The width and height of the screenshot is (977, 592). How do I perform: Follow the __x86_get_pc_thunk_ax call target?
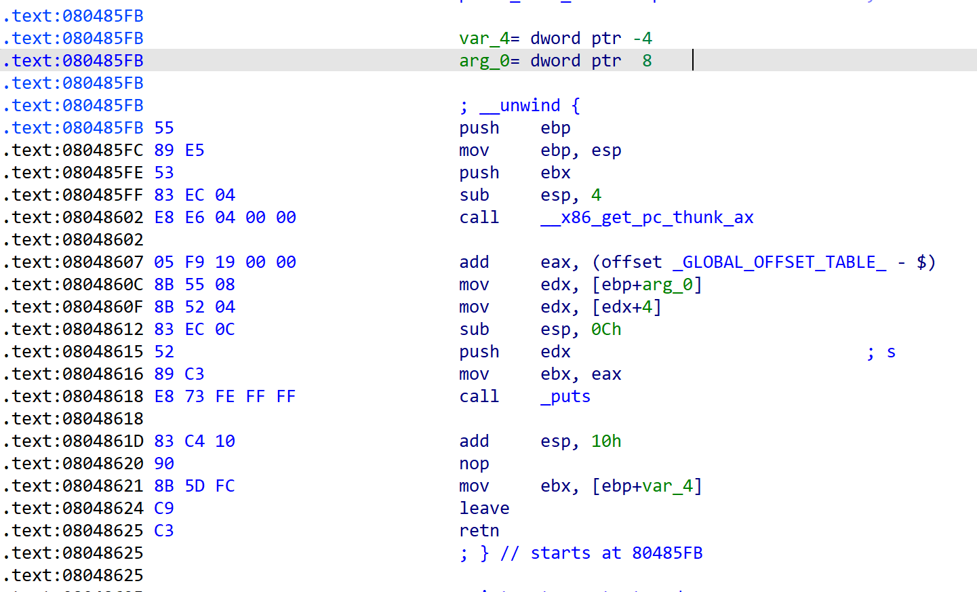[x=647, y=217]
